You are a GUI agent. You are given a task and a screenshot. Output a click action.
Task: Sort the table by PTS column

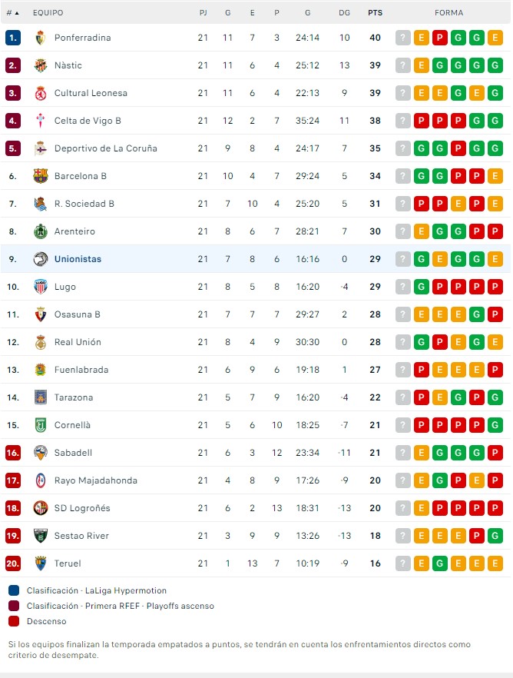point(375,13)
